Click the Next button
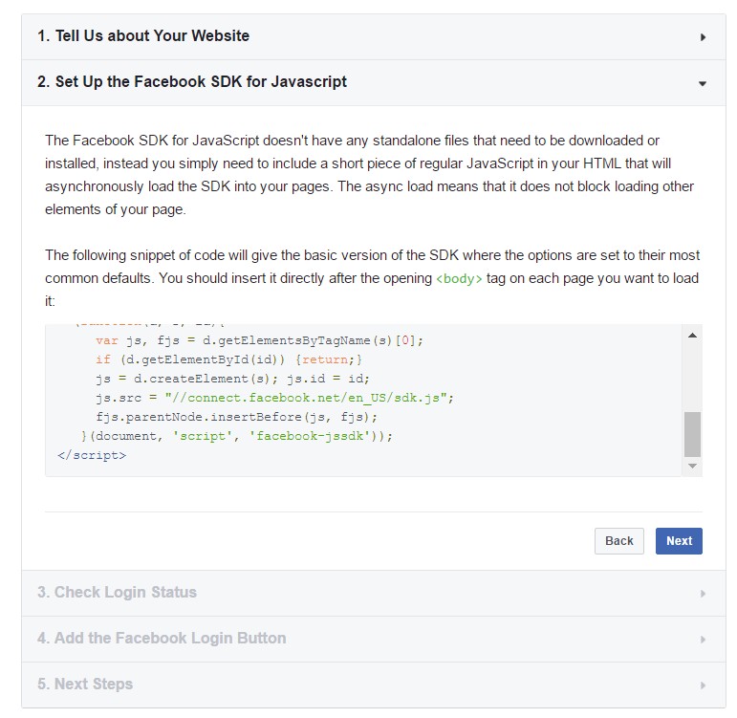 pos(679,541)
